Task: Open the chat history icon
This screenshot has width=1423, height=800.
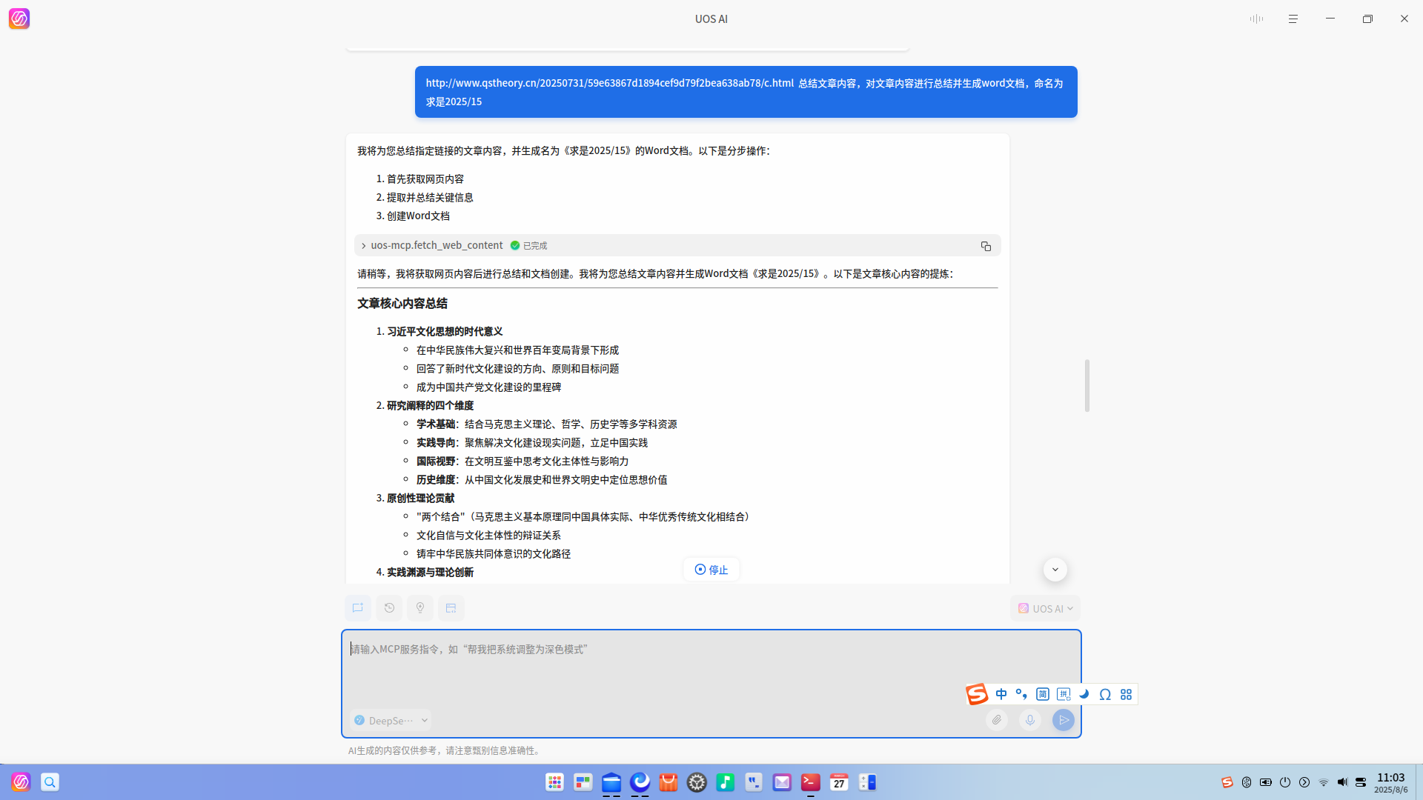Action: [x=389, y=608]
